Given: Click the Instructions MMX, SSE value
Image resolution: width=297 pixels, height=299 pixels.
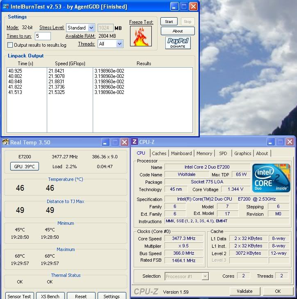Looking at the screenshot, I should (227, 221).
